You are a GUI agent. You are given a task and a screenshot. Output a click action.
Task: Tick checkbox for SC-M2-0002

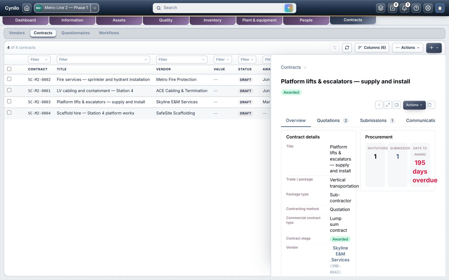[x=9, y=79]
